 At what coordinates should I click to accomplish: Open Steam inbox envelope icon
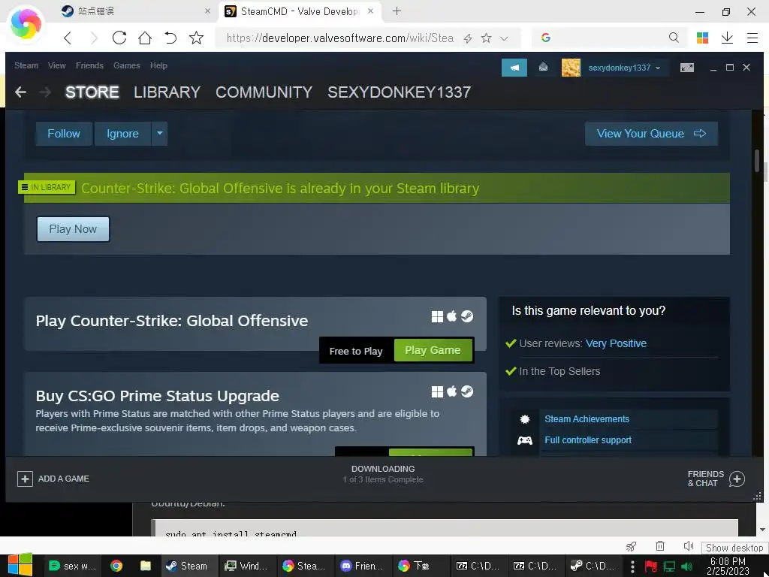pos(544,67)
